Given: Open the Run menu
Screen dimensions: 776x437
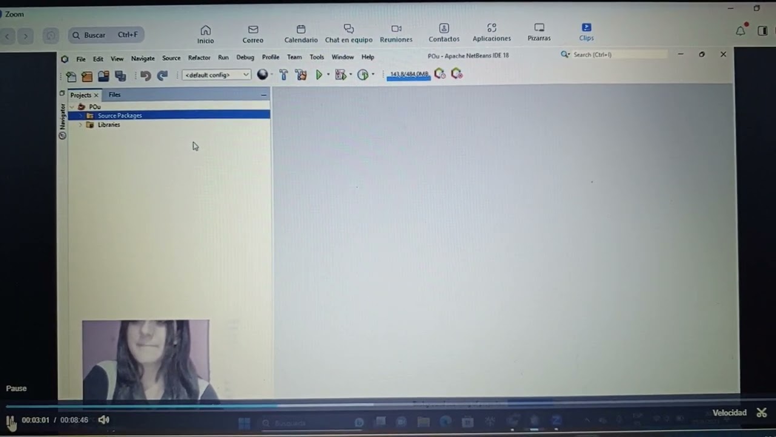Looking at the screenshot, I should tap(223, 58).
